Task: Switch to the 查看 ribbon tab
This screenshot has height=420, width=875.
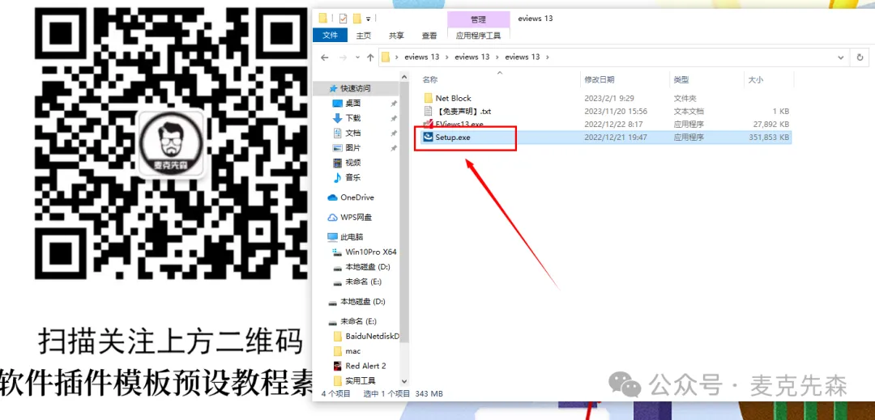Action: click(x=429, y=36)
